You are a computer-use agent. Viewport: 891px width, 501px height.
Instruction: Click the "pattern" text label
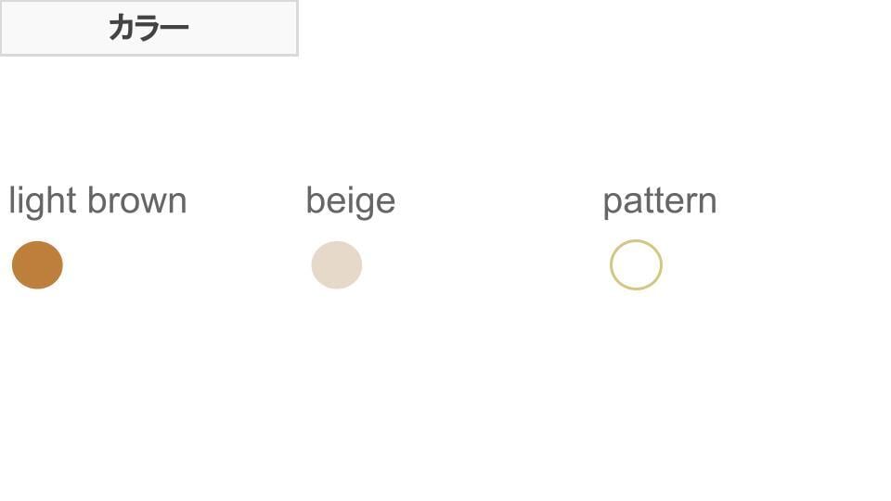pyautogui.click(x=659, y=201)
